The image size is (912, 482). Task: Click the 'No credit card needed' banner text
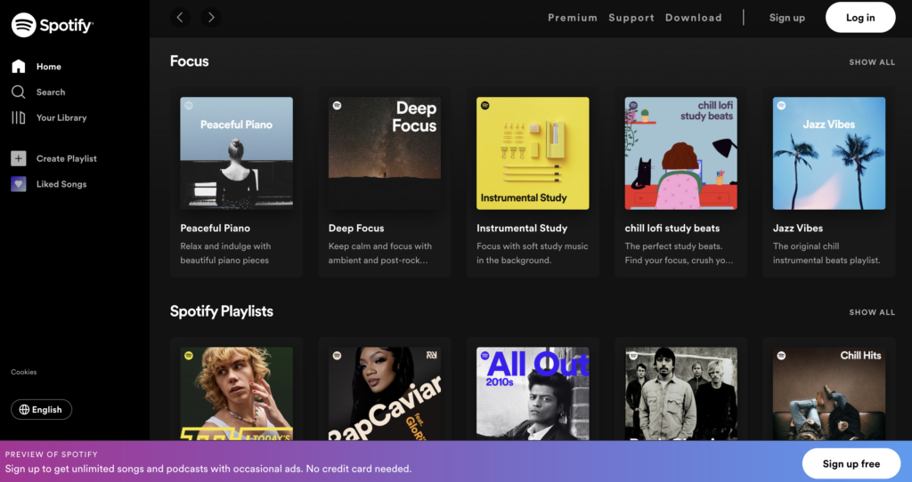point(359,469)
